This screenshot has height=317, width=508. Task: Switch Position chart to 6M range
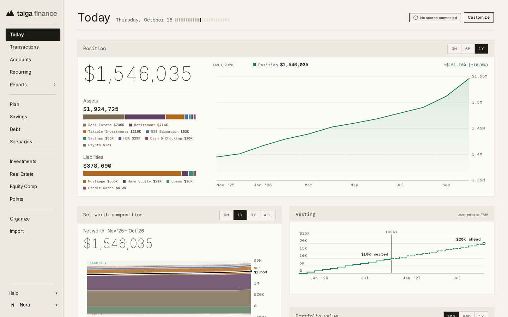468,49
